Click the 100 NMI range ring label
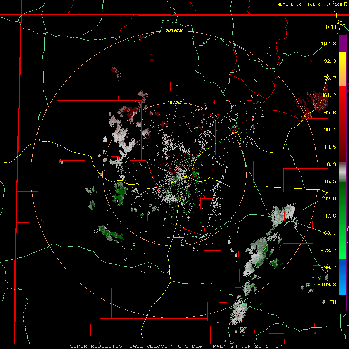Image resolution: width=349 pixels, height=349 pixels. (174, 31)
